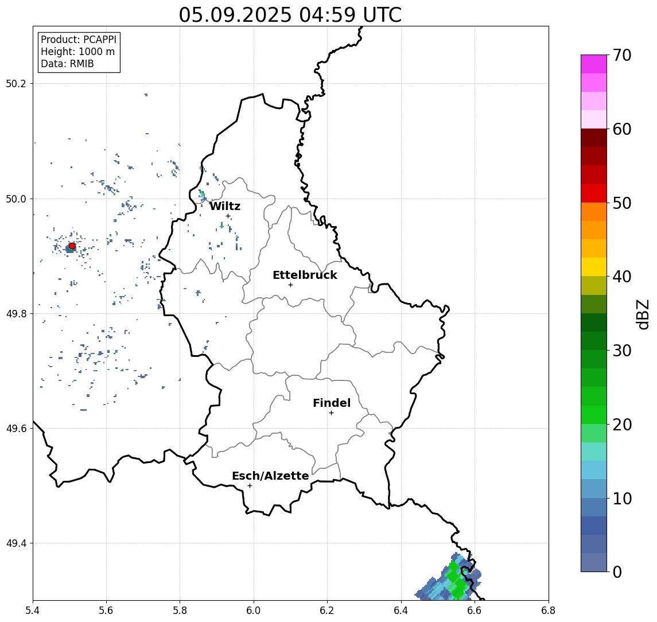Click the red radar location marker

pyautogui.click(x=72, y=246)
